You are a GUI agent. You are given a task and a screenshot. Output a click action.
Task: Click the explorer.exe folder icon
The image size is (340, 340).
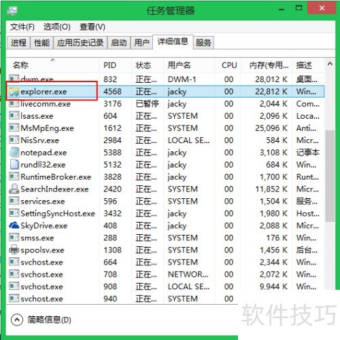coord(14,92)
